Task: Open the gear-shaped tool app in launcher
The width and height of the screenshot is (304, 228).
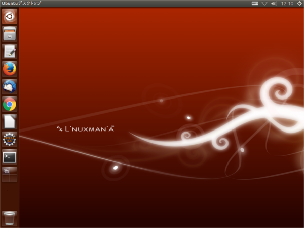Action: click(x=9, y=139)
